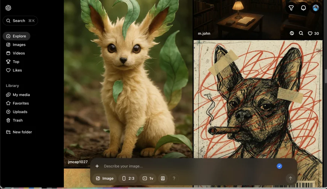This screenshot has width=327, height=189.
Task: Go to Images section
Action: point(16,45)
